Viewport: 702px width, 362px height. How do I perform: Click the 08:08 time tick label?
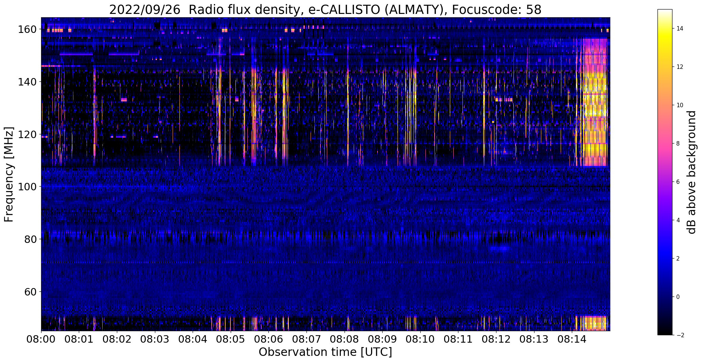(345, 339)
